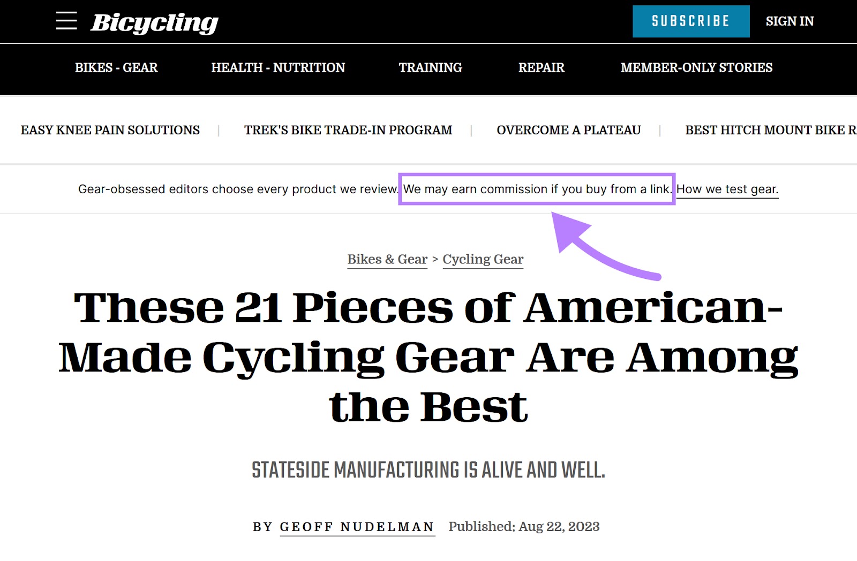Click the Bikes & Gear breadcrumb
This screenshot has width=857, height=561.
tap(387, 259)
